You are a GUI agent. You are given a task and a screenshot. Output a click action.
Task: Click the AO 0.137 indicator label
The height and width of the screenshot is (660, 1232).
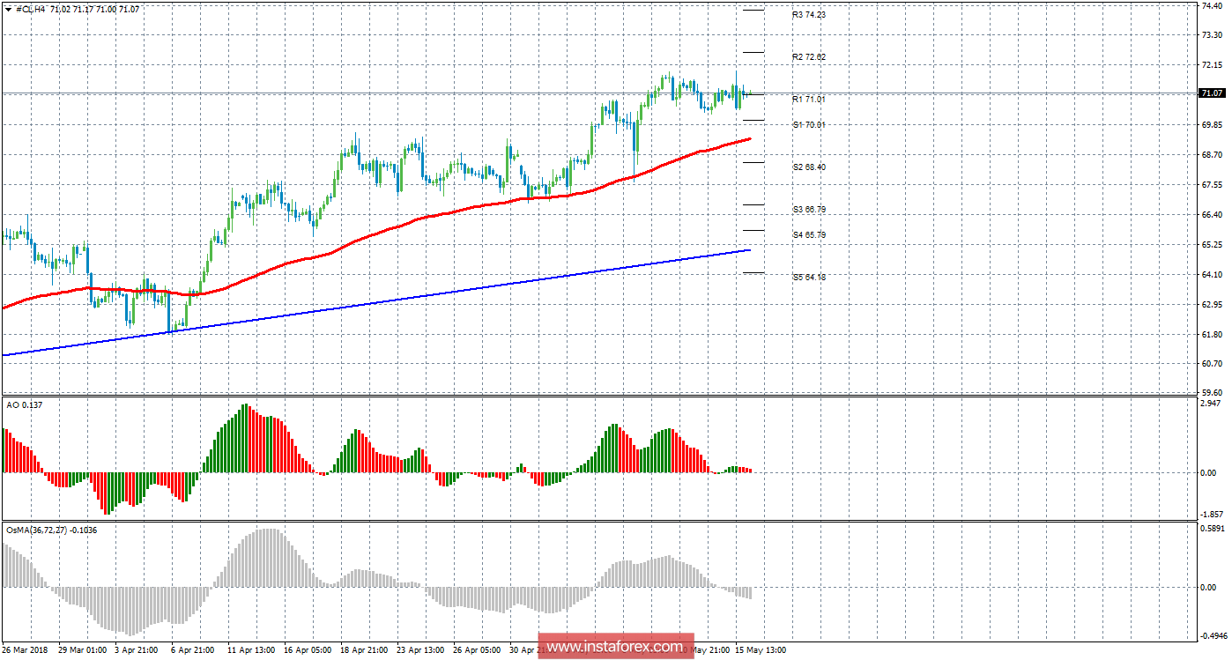click(24, 404)
